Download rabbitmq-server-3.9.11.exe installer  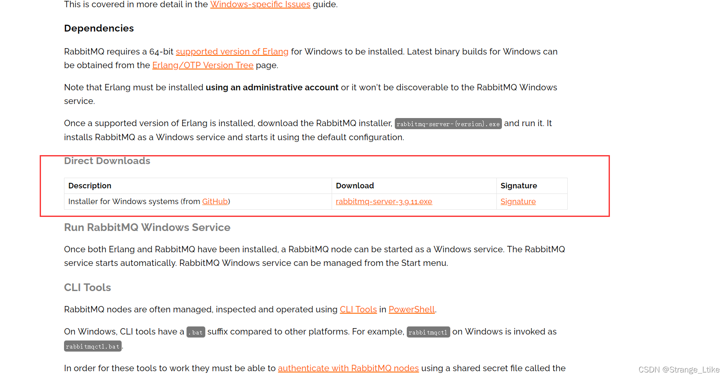click(384, 202)
